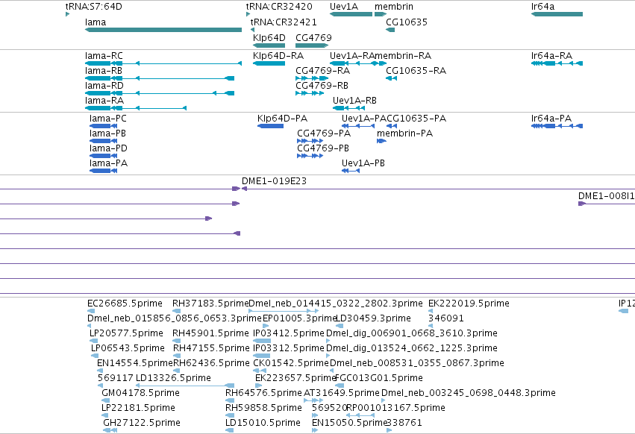Screen dimensions: 635x434
Task: Click the CG4769-RB transcript label
Action: (322, 86)
